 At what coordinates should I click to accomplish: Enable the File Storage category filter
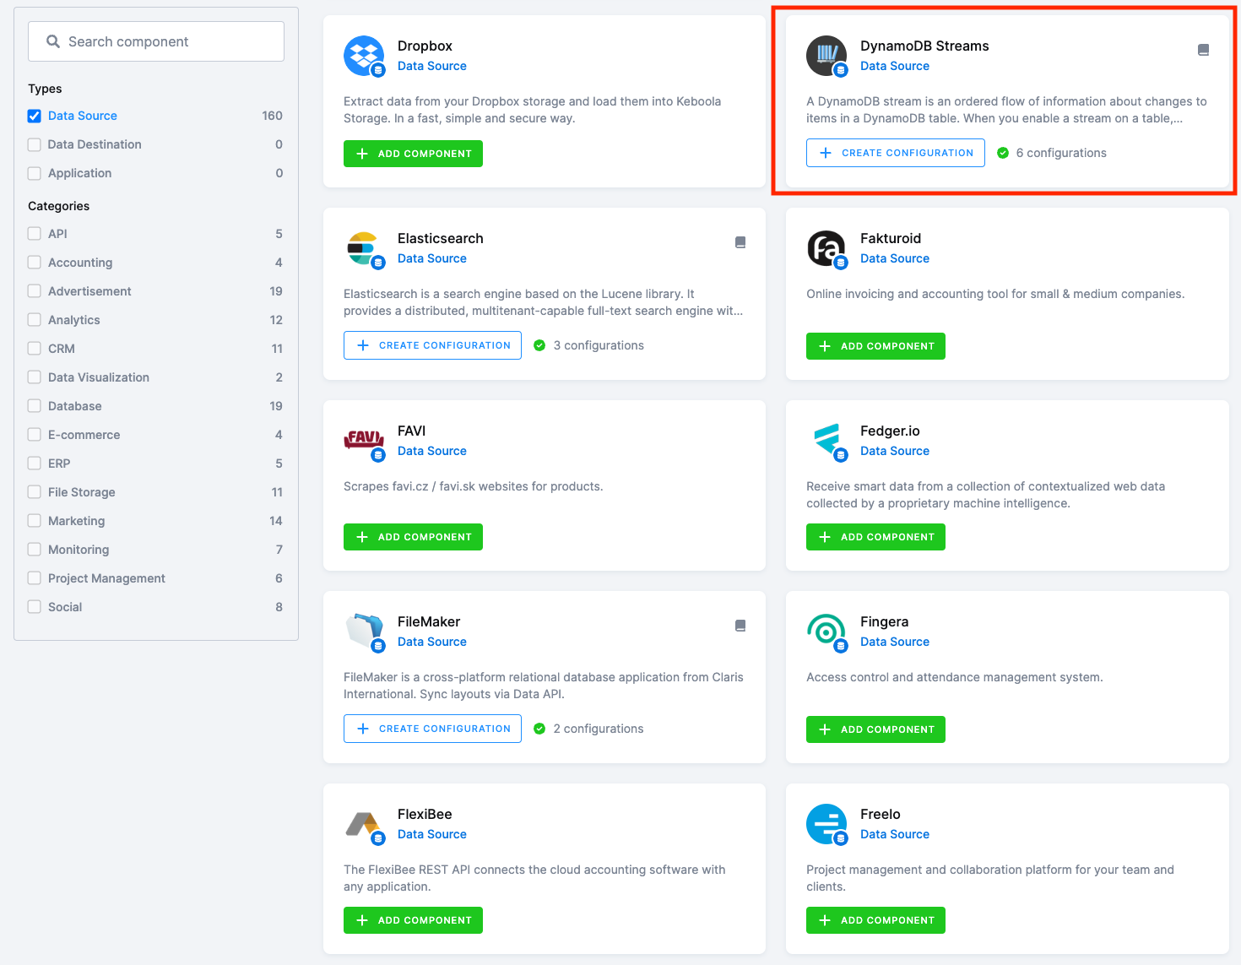pyautogui.click(x=35, y=492)
